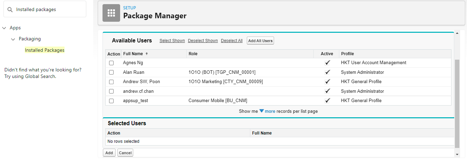
Task: Click the Add button
Action: [109, 153]
